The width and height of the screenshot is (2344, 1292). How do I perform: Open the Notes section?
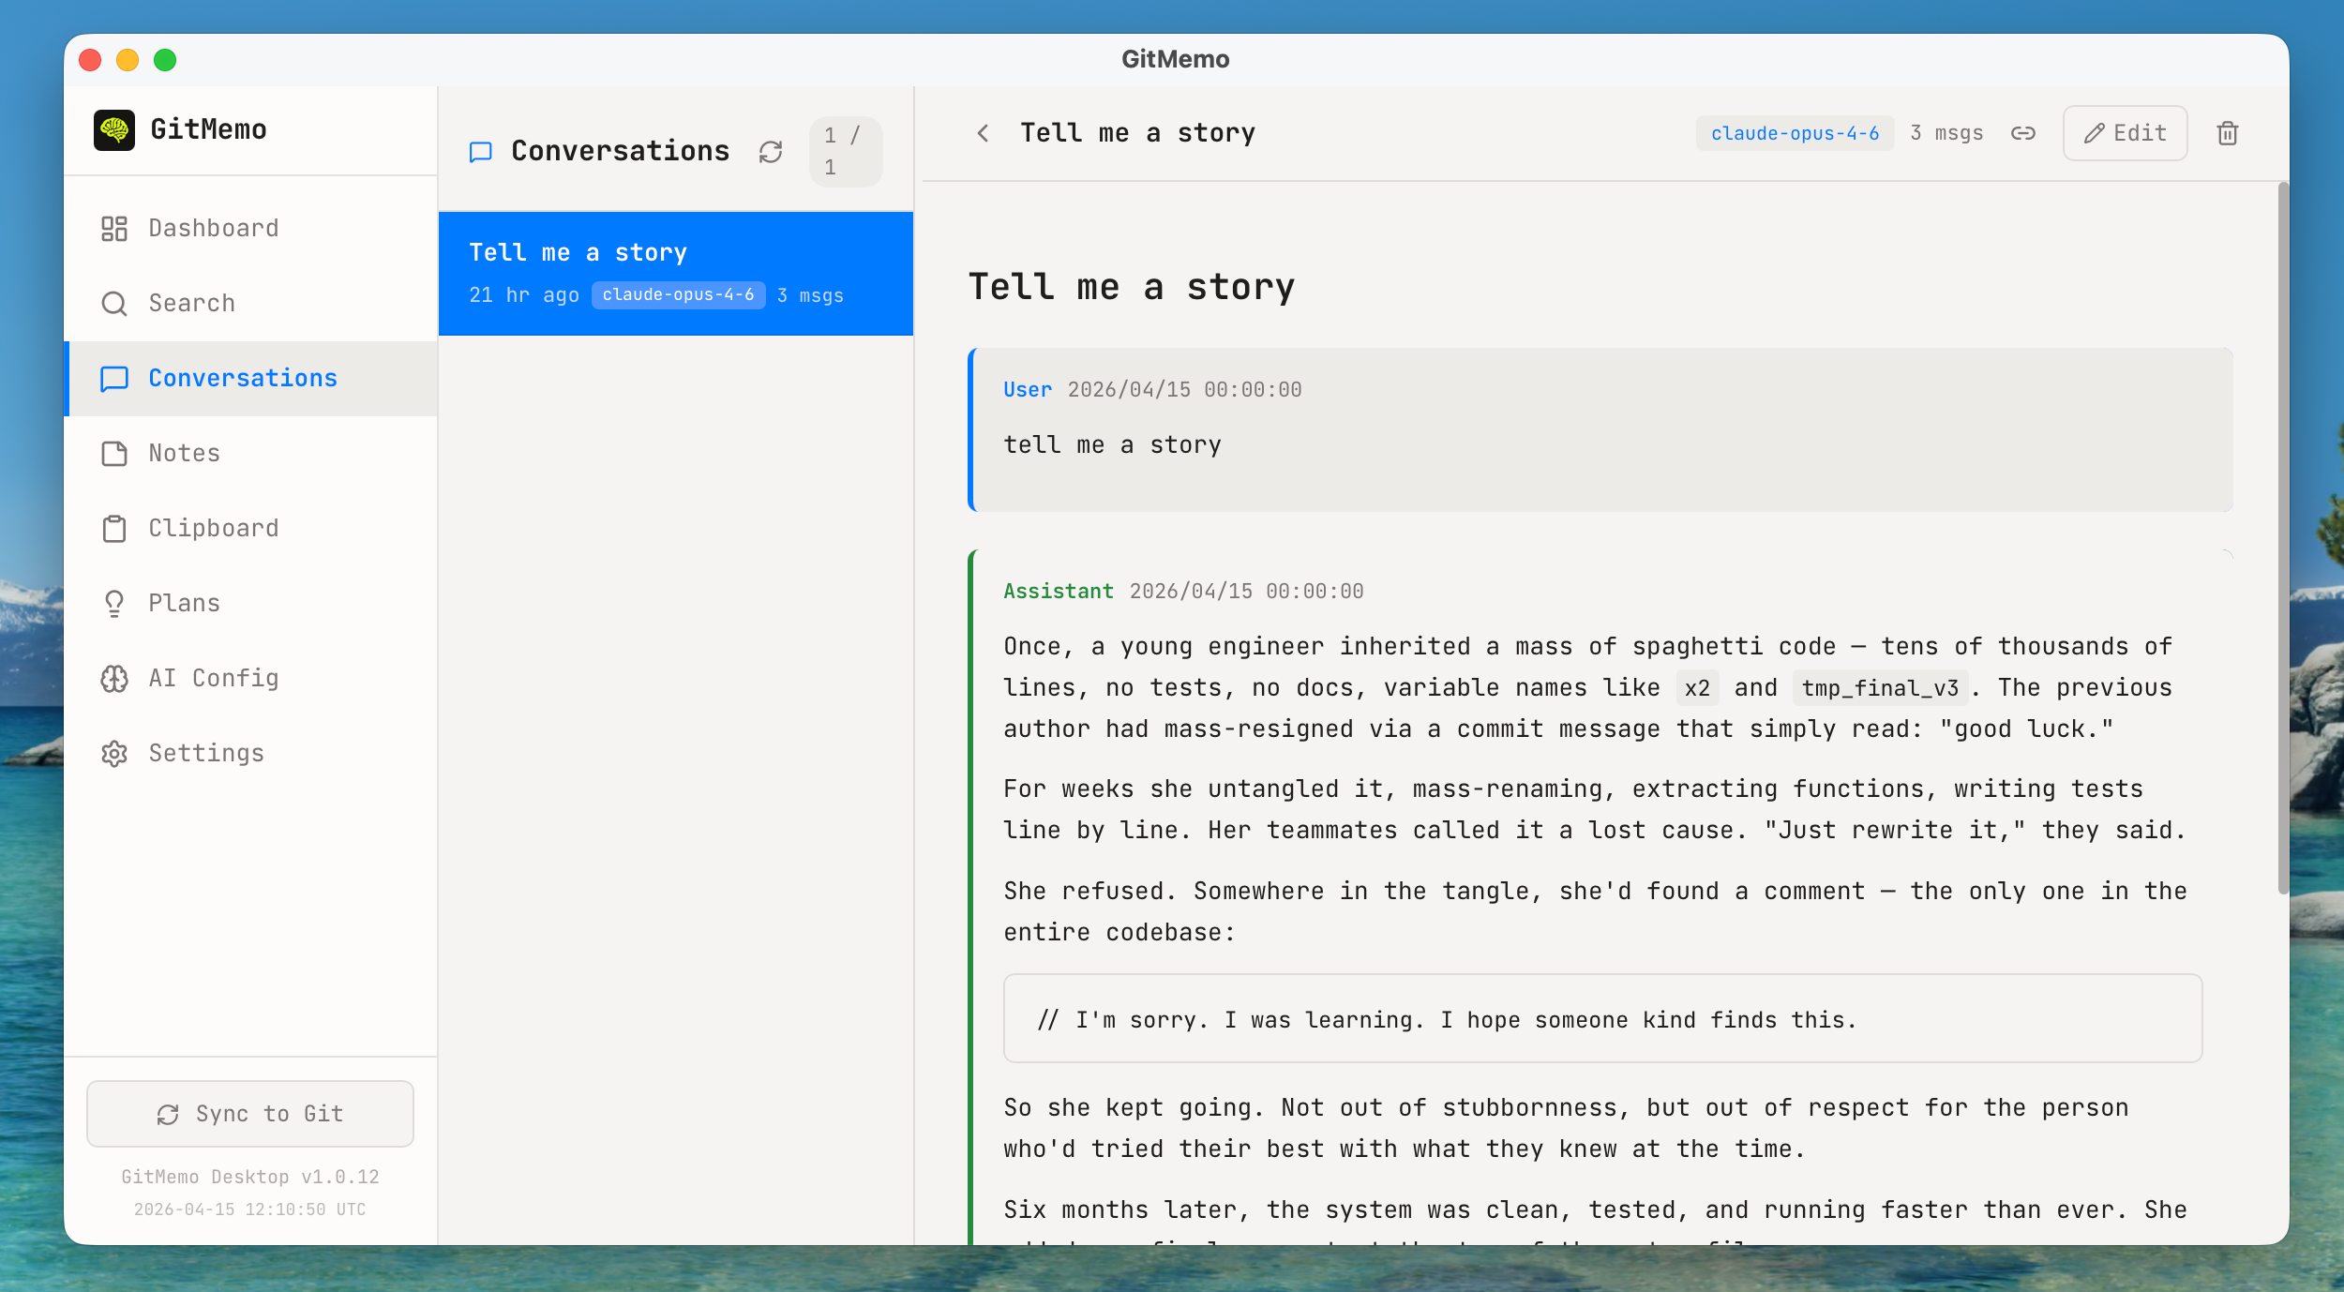point(185,453)
